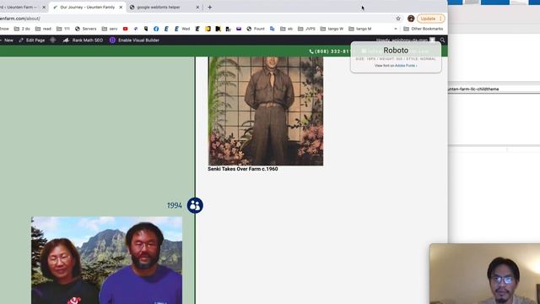The image size is (540, 304).
Task: Open the 111 bookmarks folder
Action: point(63,29)
